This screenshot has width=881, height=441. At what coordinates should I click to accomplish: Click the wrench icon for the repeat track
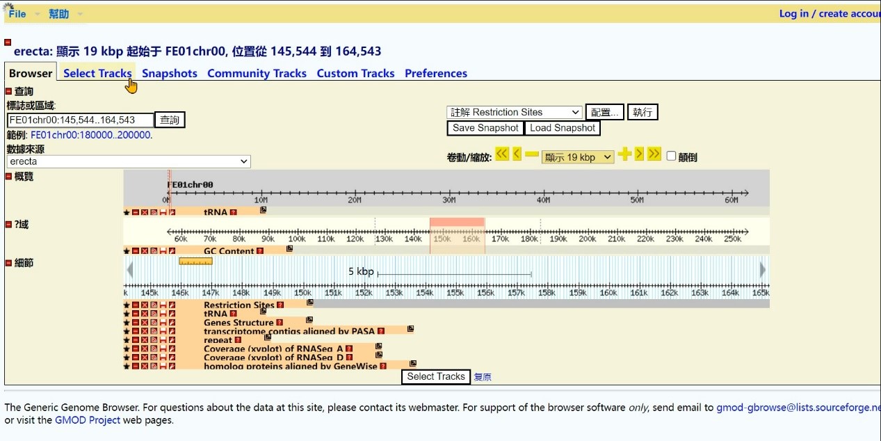click(x=172, y=340)
